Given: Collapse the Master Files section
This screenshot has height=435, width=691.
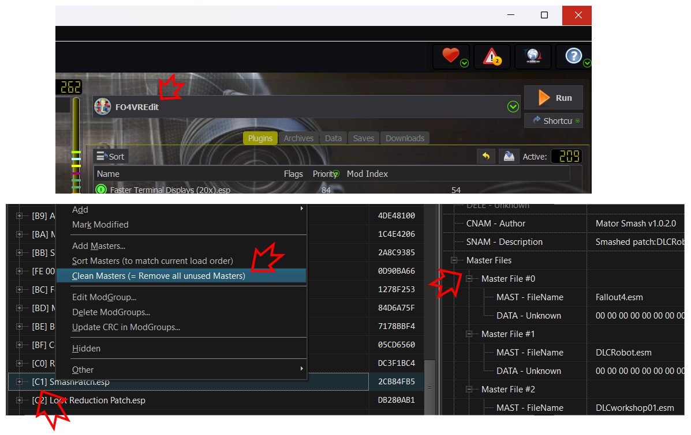Looking at the screenshot, I should click(454, 260).
